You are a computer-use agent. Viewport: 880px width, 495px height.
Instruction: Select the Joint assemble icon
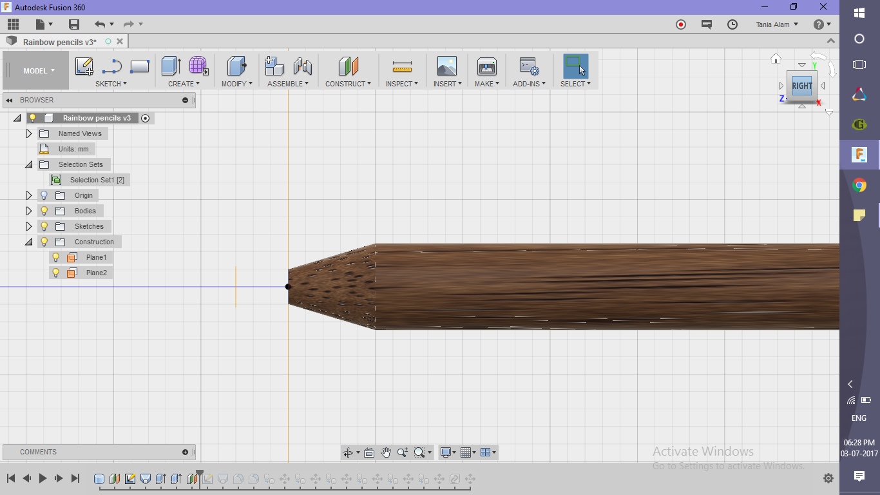302,66
